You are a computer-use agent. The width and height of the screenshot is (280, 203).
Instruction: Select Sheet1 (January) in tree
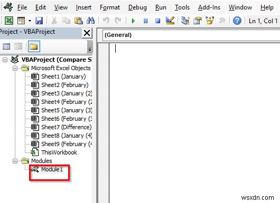(63, 76)
